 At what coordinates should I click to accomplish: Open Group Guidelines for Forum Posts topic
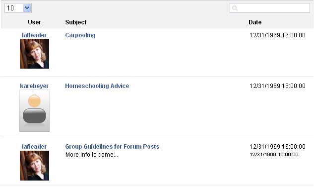click(112, 147)
